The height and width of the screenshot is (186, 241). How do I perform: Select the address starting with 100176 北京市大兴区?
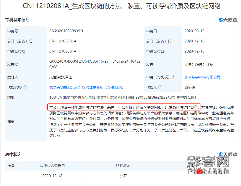[x=122, y=97]
